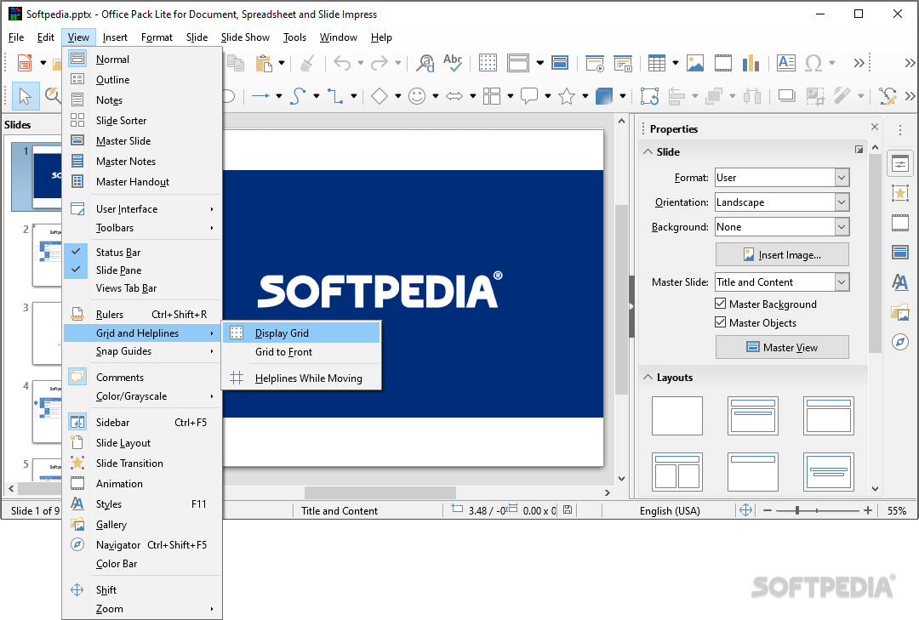Collapse the Slide section in Properties
The image size is (919, 620).
[648, 151]
